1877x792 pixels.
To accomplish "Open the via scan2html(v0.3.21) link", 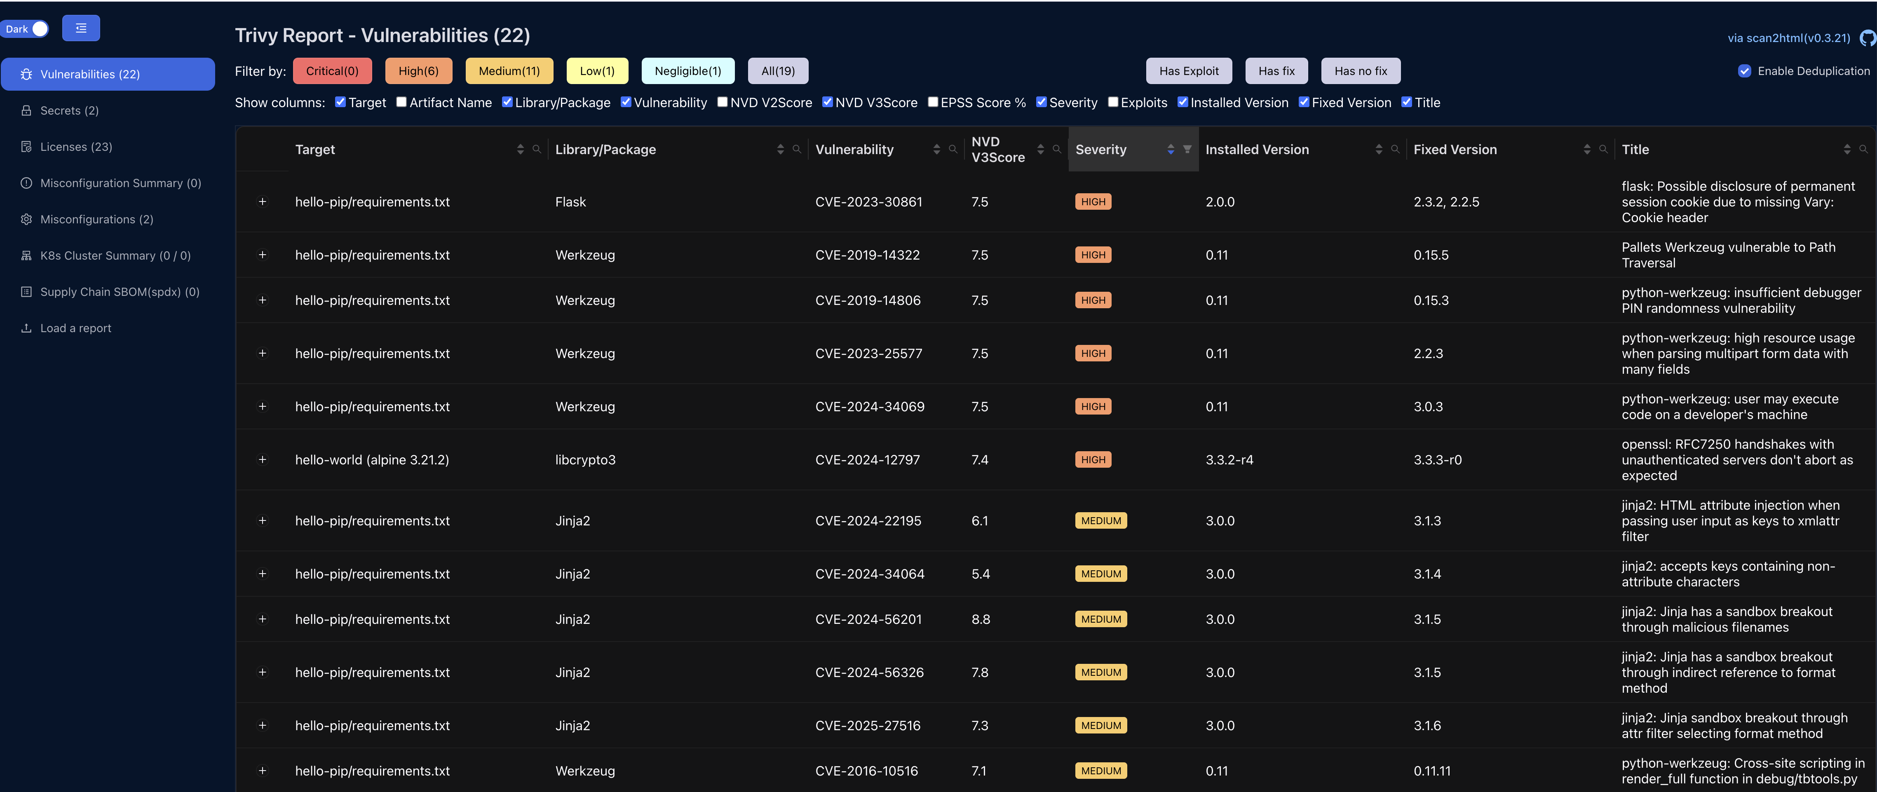I will coord(1788,38).
